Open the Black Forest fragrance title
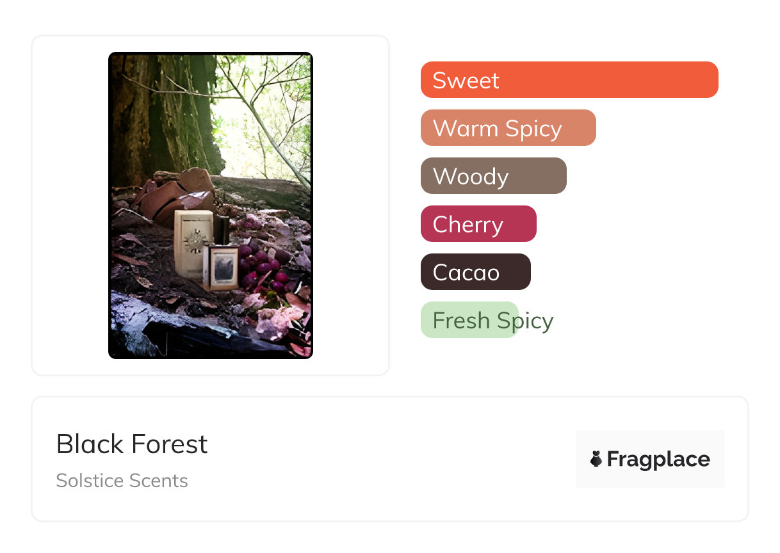 [132, 444]
